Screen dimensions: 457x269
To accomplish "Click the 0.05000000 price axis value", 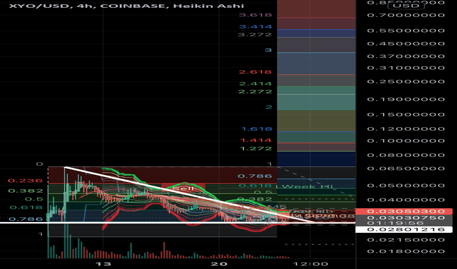I will pyautogui.click(x=406, y=185).
